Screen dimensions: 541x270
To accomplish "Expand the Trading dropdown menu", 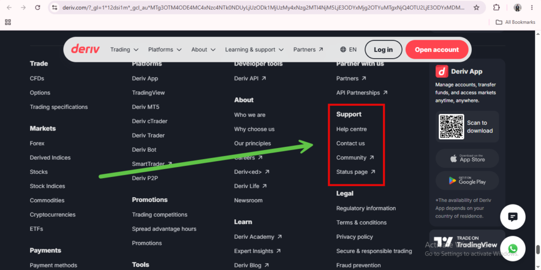I will (124, 49).
